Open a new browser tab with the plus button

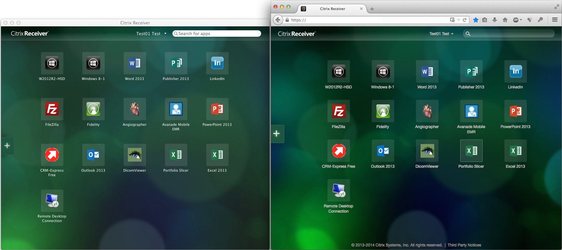point(372,9)
